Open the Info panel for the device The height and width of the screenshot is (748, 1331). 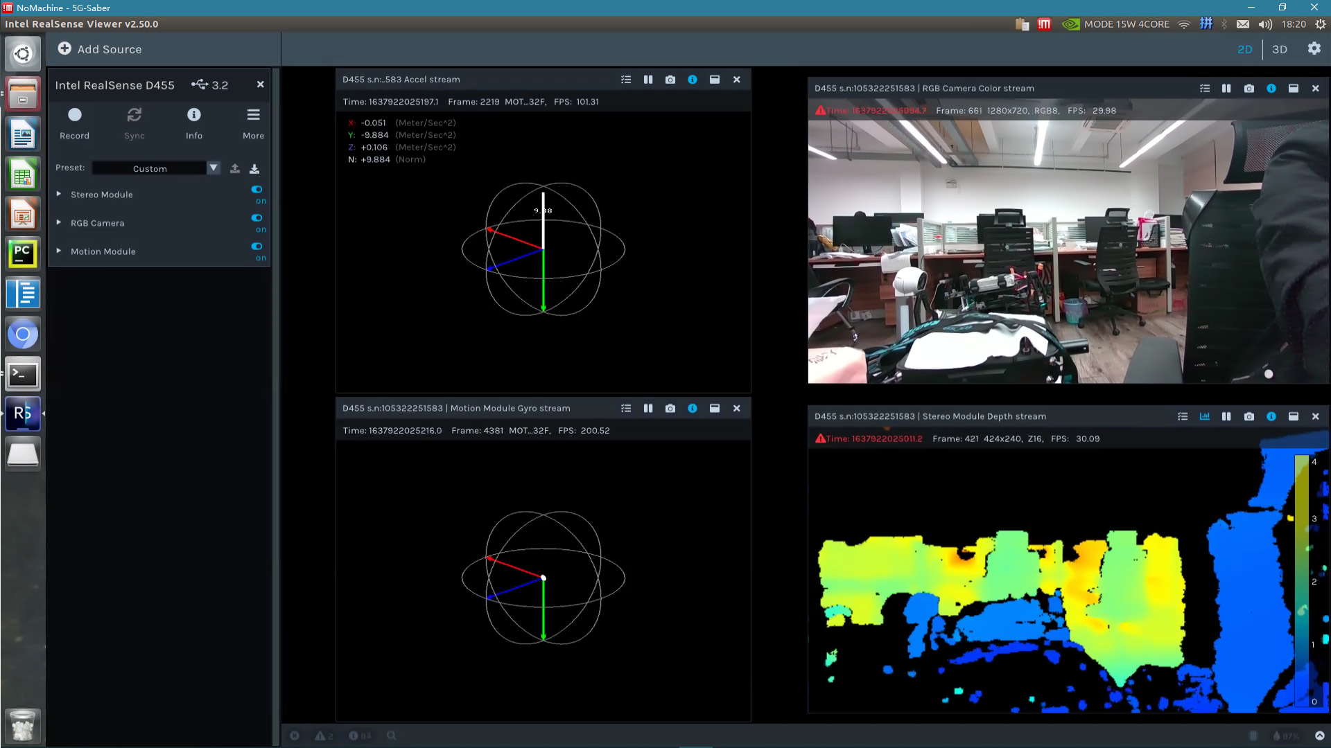(193, 115)
